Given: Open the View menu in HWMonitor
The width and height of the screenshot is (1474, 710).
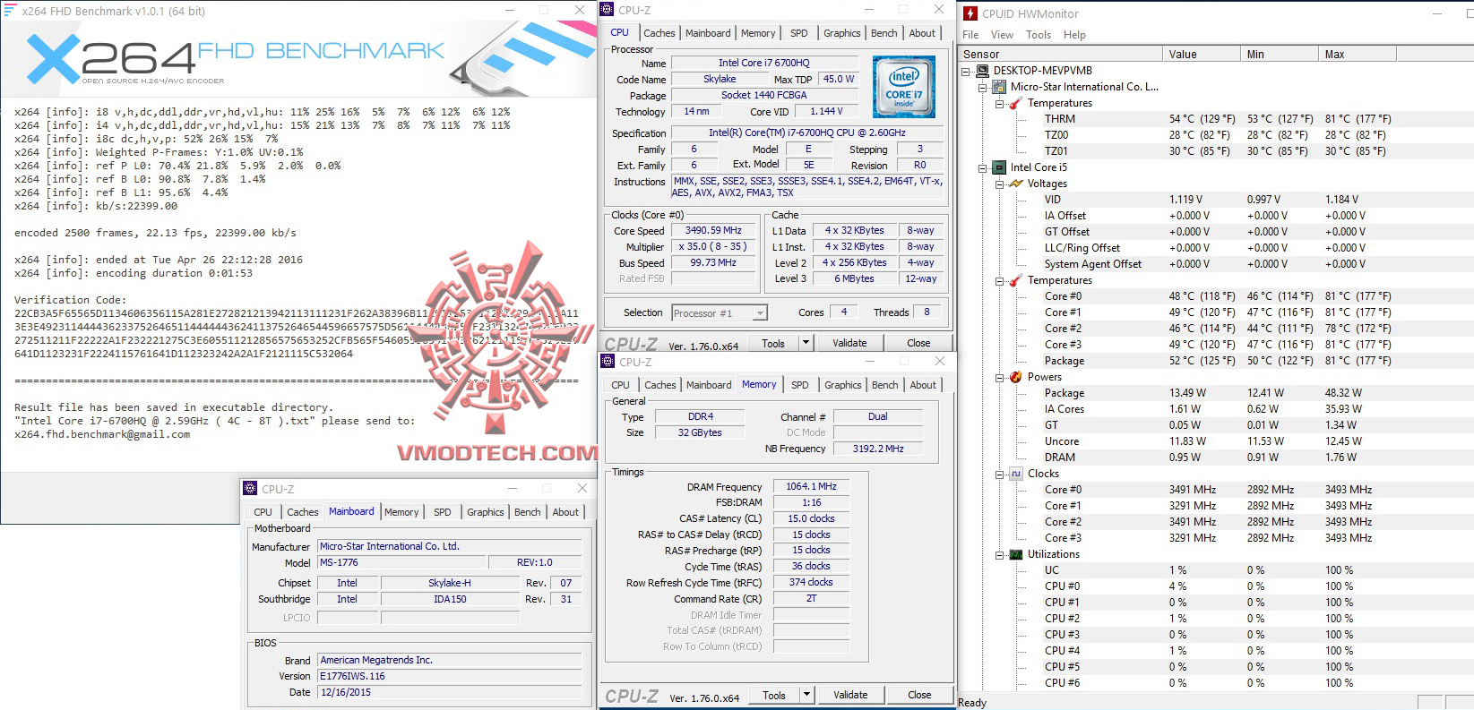Looking at the screenshot, I should (x=1002, y=35).
